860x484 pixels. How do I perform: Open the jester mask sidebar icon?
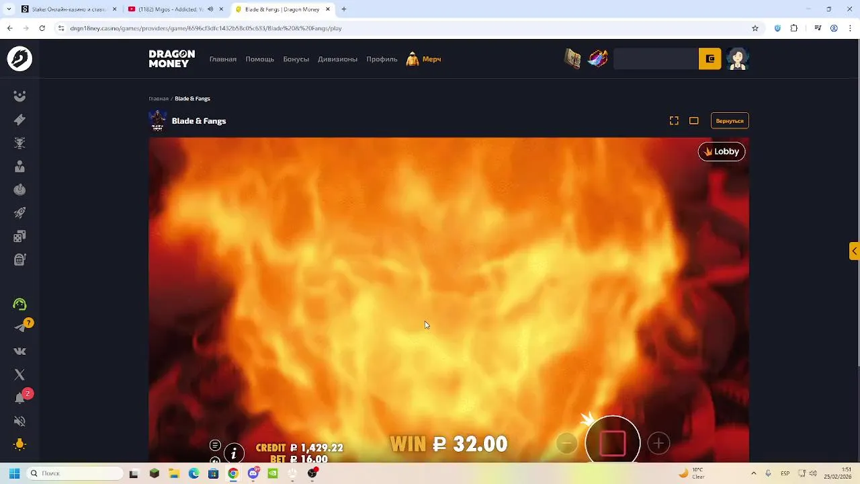pos(19,96)
